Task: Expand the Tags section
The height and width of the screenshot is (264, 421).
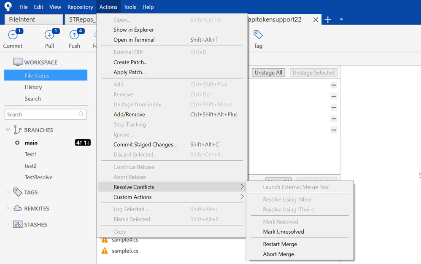Action: [x=8, y=192]
